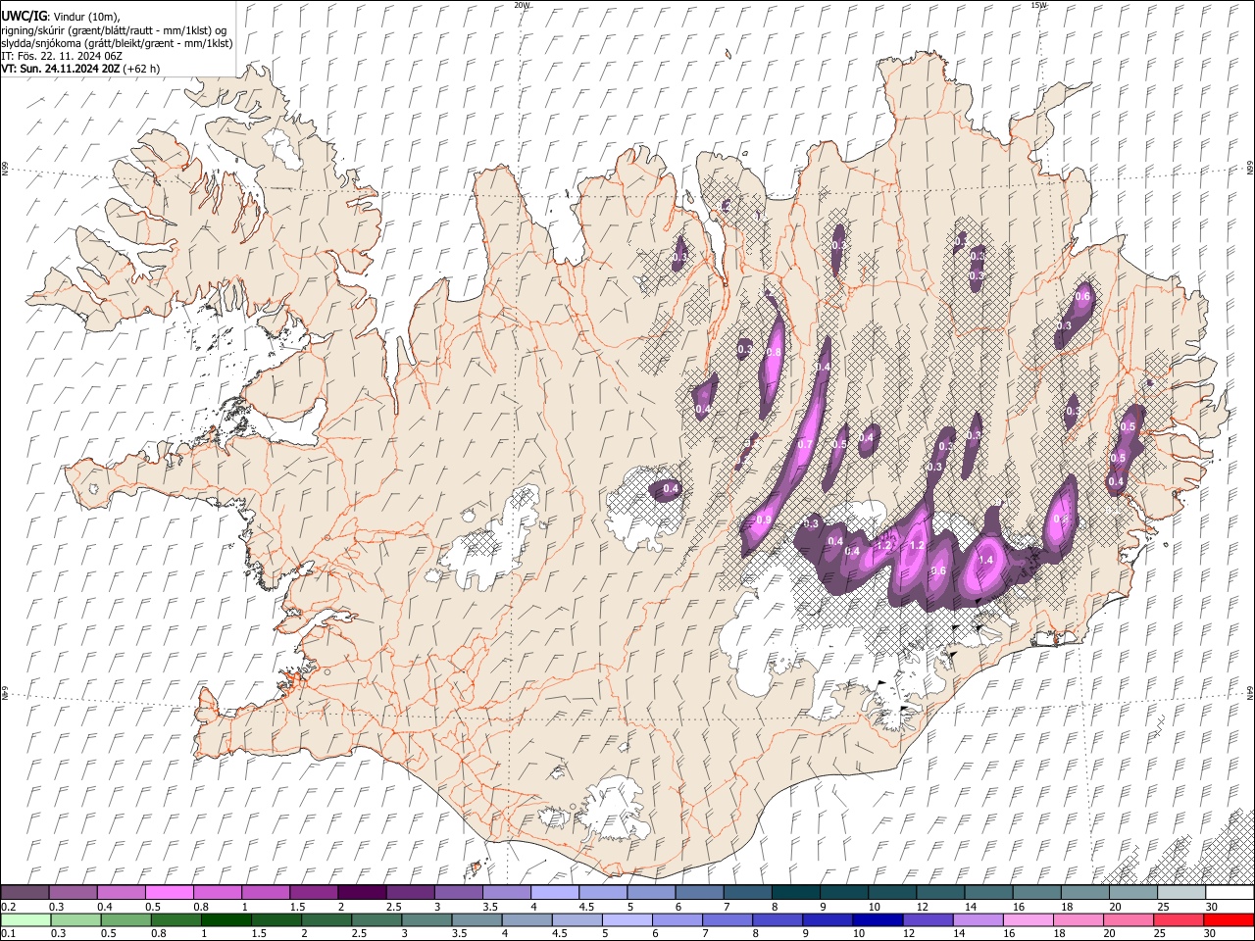This screenshot has height=941, width=1255.
Task: Select the dark teal 8 snow swatch
Action: coord(796,893)
